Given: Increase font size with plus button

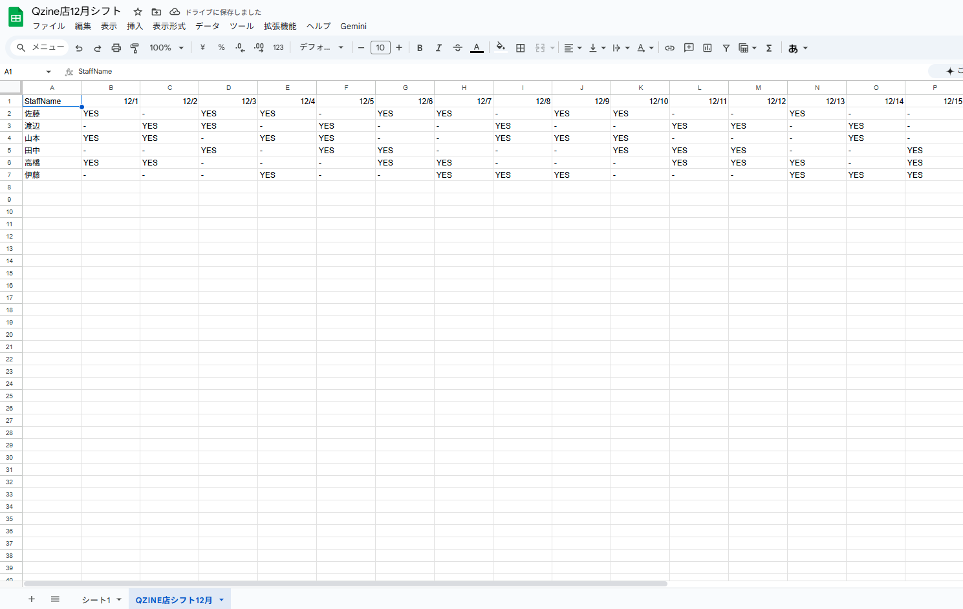Looking at the screenshot, I should 399,48.
